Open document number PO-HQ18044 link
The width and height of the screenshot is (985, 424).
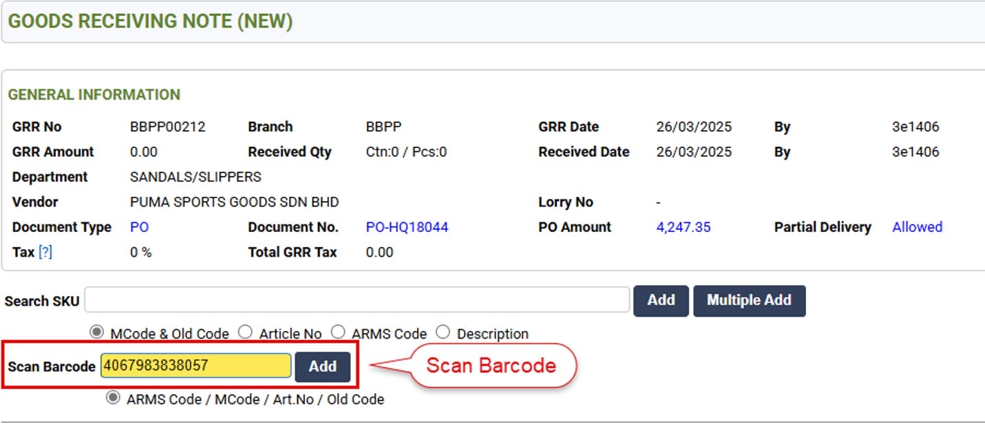[x=407, y=227]
